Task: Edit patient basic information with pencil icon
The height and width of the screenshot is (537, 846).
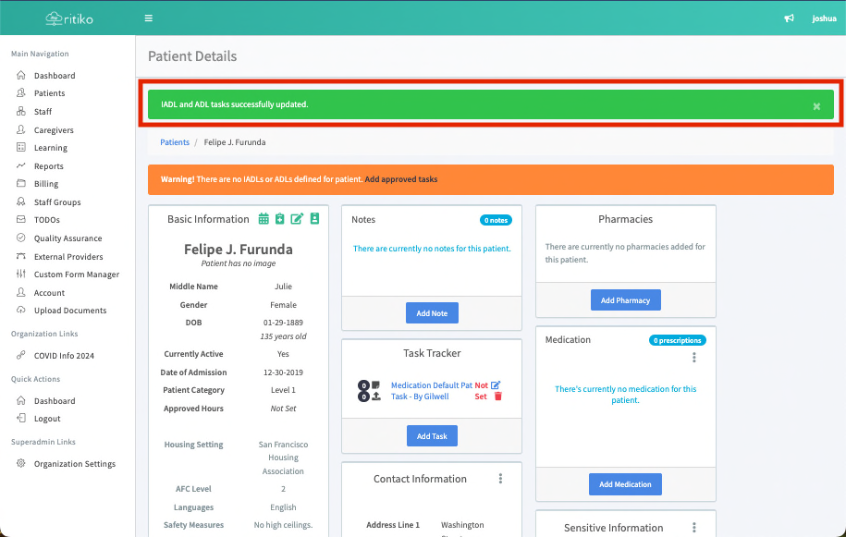Action: [x=297, y=219]
